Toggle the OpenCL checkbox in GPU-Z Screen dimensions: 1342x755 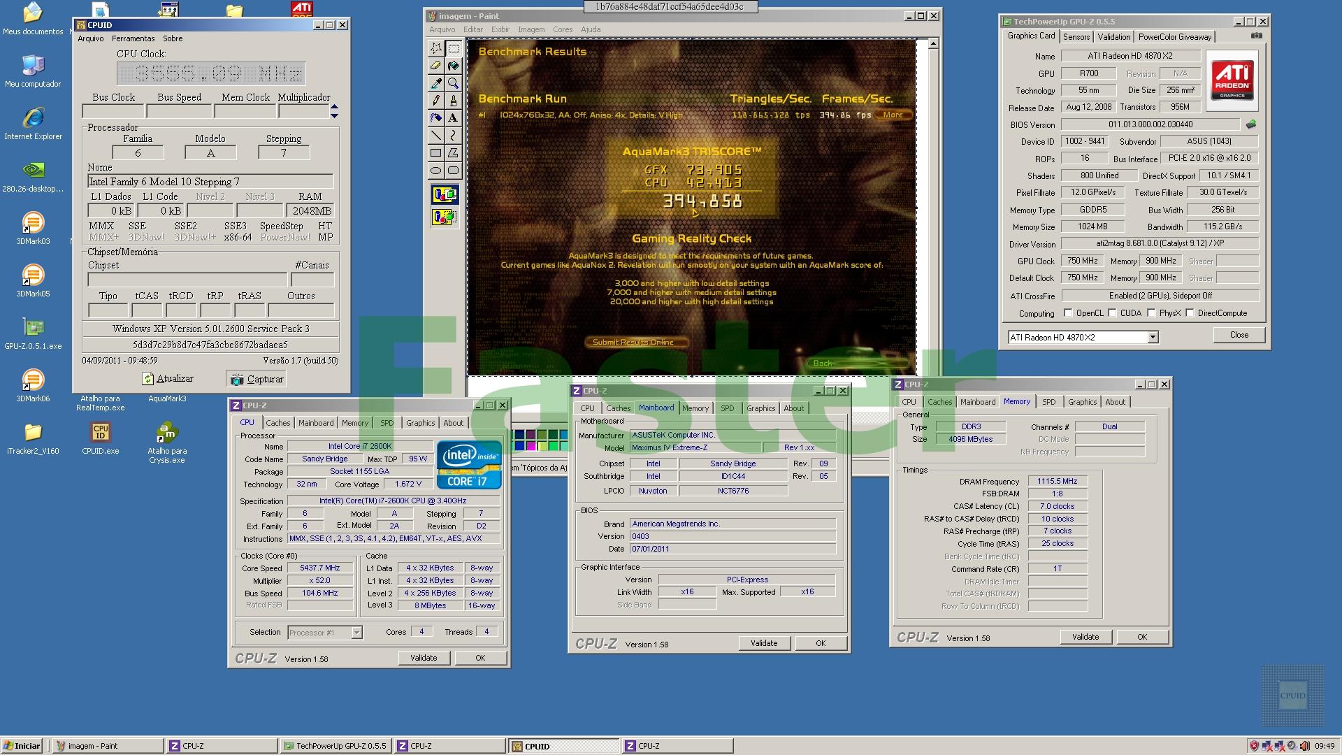tap(1068, 313)
